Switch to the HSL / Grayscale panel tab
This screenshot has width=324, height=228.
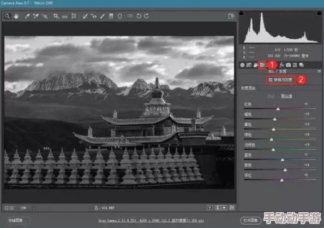(262, 65)
